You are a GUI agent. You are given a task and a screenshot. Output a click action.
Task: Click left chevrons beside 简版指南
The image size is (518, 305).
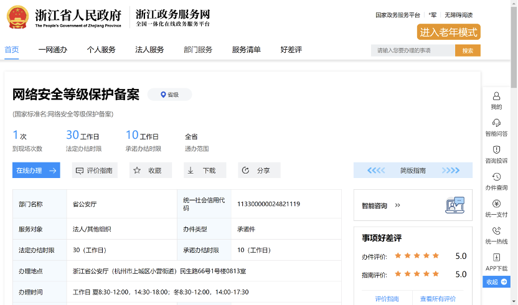click(x=376, y=171)
